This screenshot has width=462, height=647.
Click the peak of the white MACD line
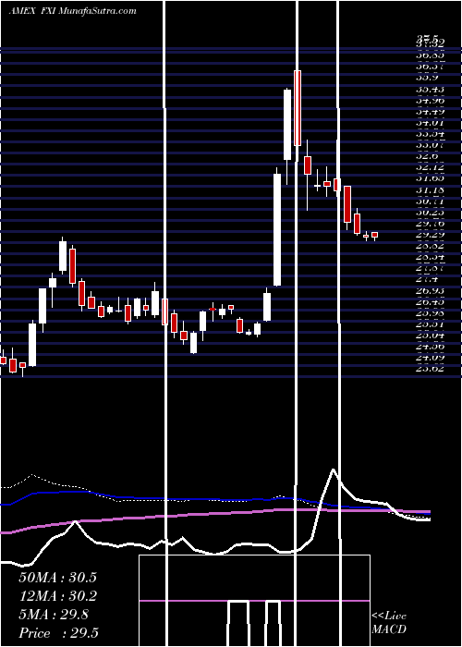coord(333,470)
